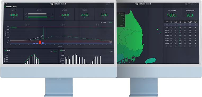Click the tall red bar in error chart
This screenshot has width=202, height=97.
point(40,42)
